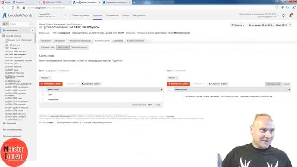Screen dimensions: 297x167
Task: Switch to the Аудитории tab
Action: click(x=118, y=41)
